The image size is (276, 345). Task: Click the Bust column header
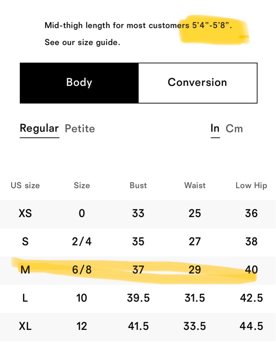click(x=138, y=186)
